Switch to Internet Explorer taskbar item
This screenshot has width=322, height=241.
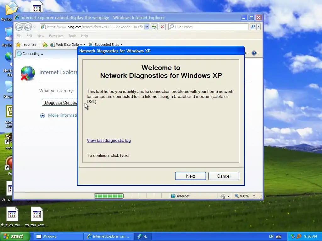pos(109,236)
